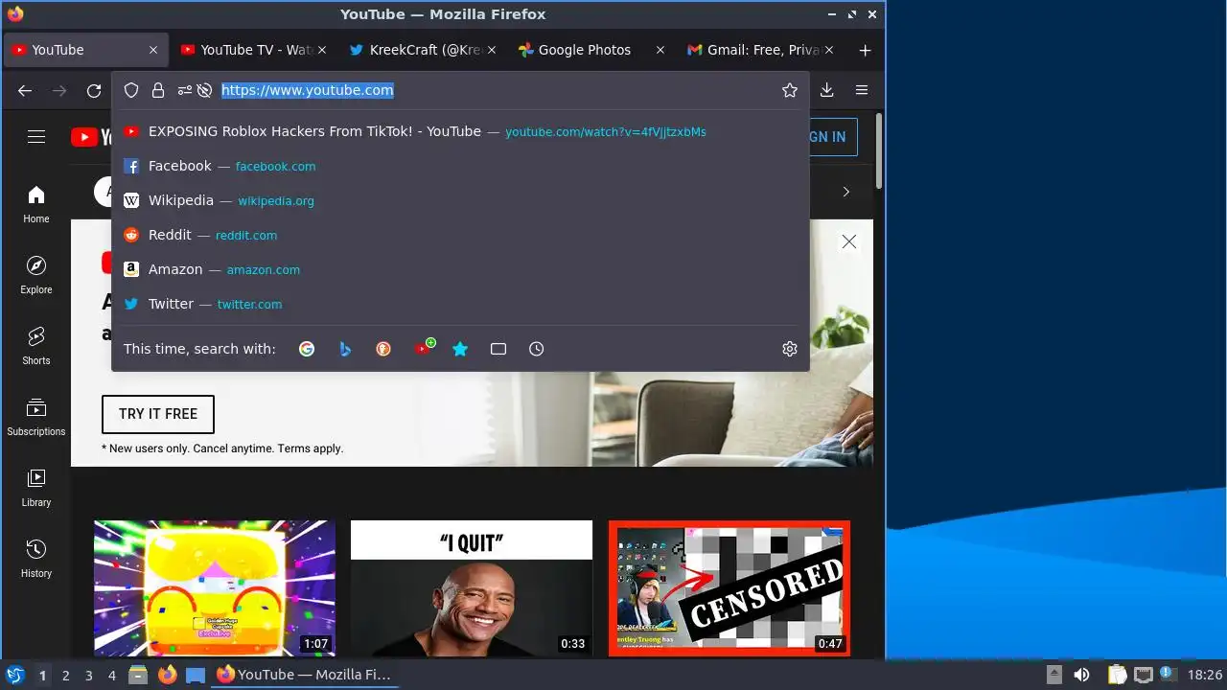Click the TRY IT FREE button
Viewport: 1227px width, 690px height.
point(158,414)
